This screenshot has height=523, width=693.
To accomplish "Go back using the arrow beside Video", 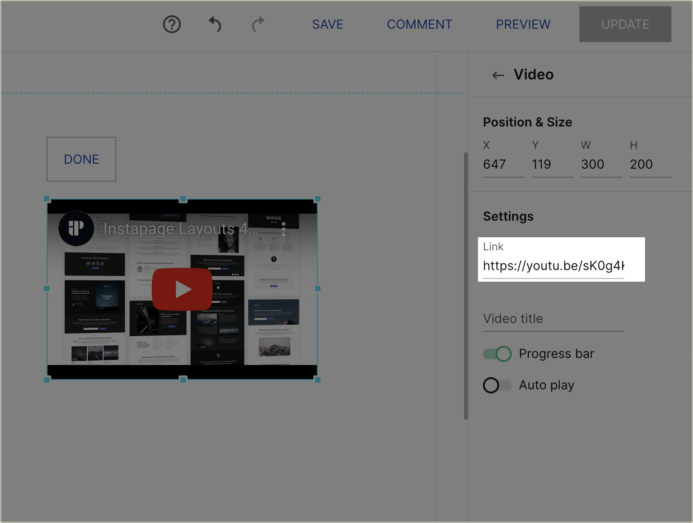I will point(498,75).
